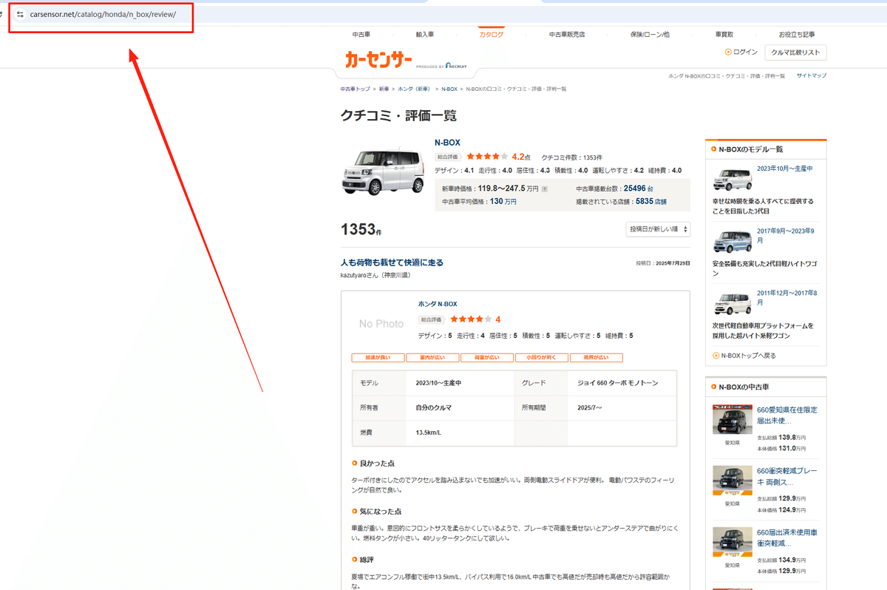887x590 pixels.
Task: Click the ログイン link
Action: click(x=746, y=52)
